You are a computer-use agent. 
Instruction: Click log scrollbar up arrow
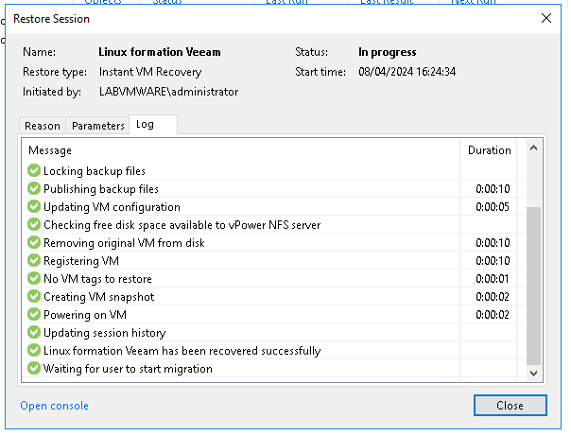coord(534,148)
